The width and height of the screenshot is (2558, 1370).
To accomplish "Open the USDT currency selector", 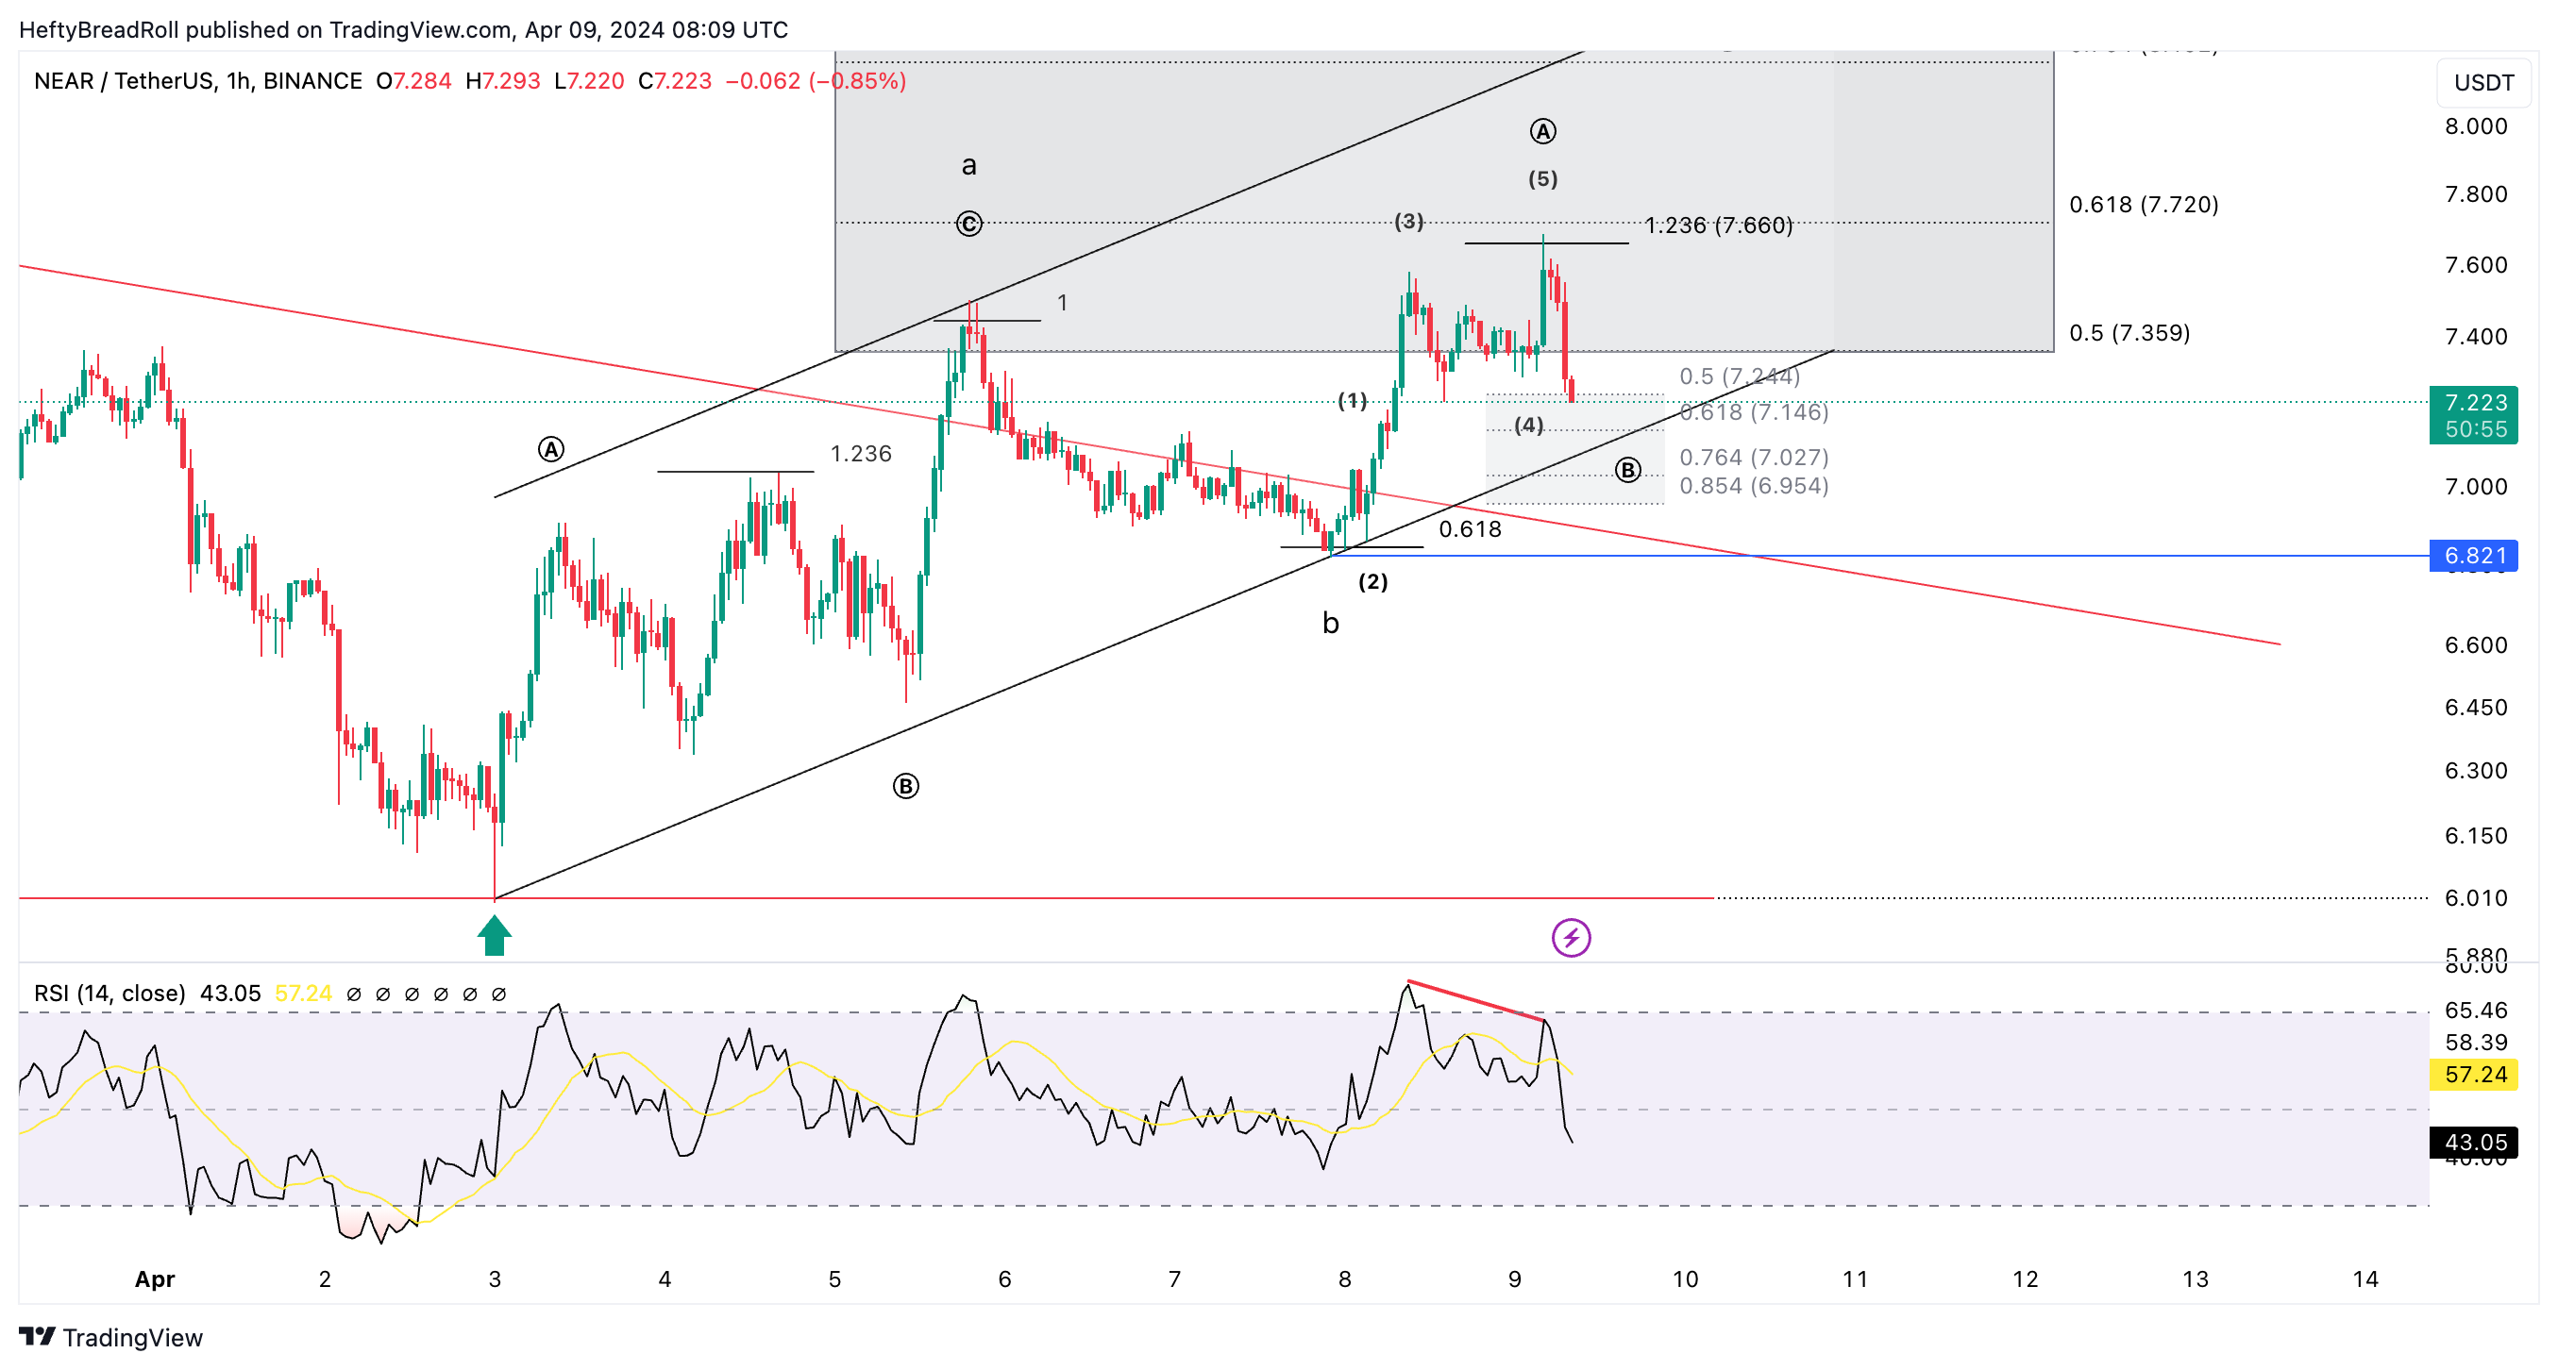I will tap(2483, 82).
